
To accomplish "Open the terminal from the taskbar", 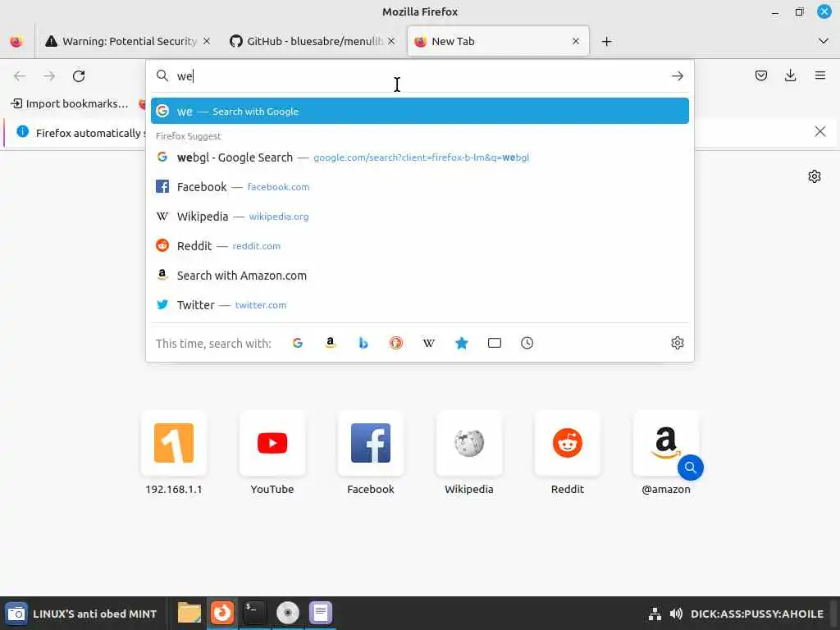I will pyautogui.click(x=254, y=613).
